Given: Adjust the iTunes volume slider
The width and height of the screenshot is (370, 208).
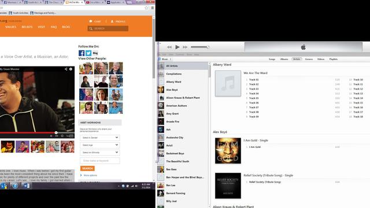Looking at the screenshot, I should (x=200, y=47).
